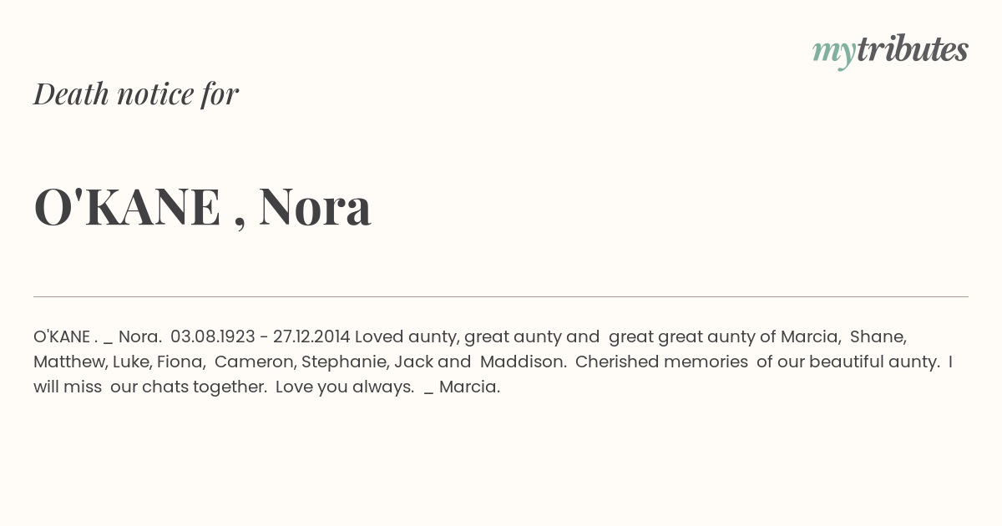The width and height of the screenshot is (1002, 526).
Task: Click the closing signature "_ Marcia."
Action: (463, 387)
